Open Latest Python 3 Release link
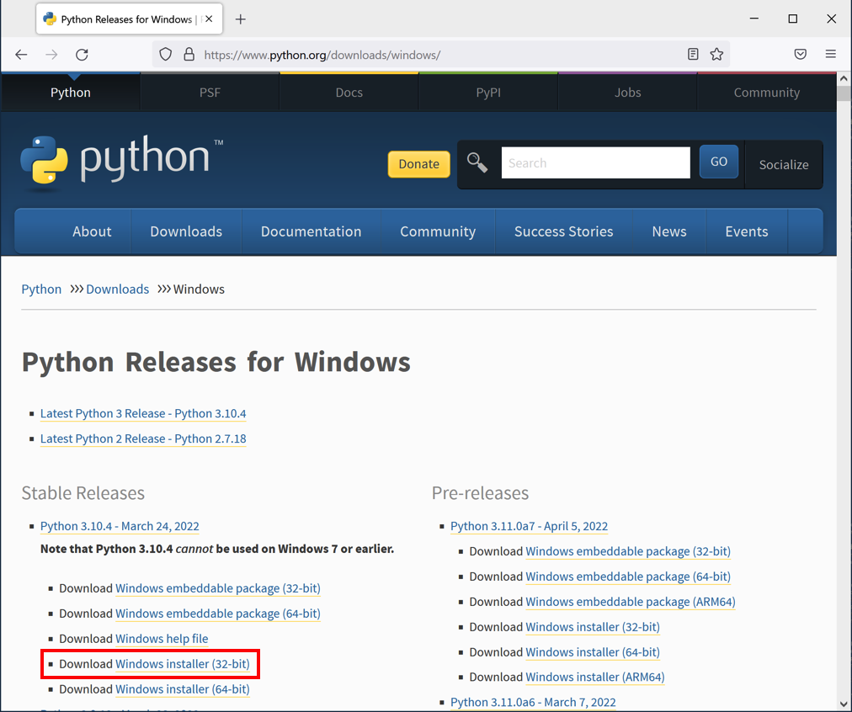The width and height of the screenshot is (852, 712). pyautogui.click(x=143, y=413)
